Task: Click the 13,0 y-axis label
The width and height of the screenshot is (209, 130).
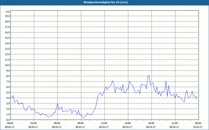Action: (x=7, y=49)
